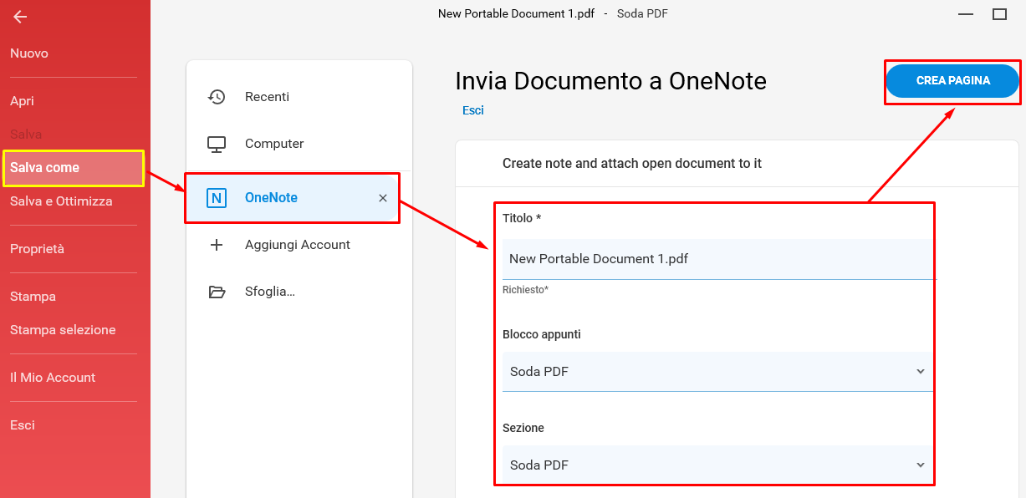The height and width of the screenshot is (498, 1026).
Task: Click Esci at the bottom of the sidebar
Action: [23, 425]
